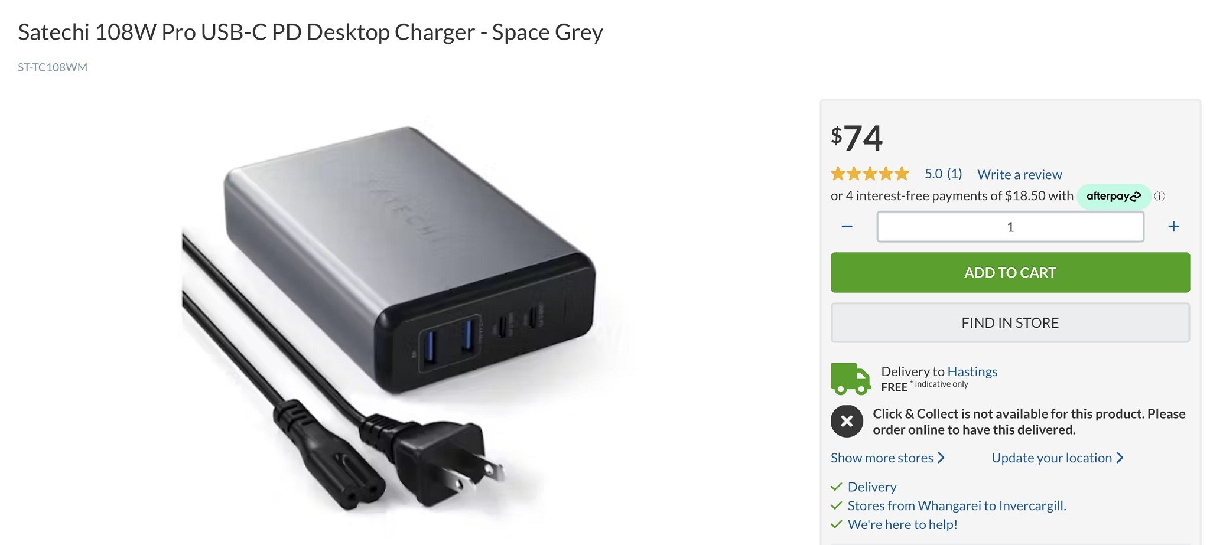
Task: Change delivery location Hastings
Action: (x=972, y=371)
